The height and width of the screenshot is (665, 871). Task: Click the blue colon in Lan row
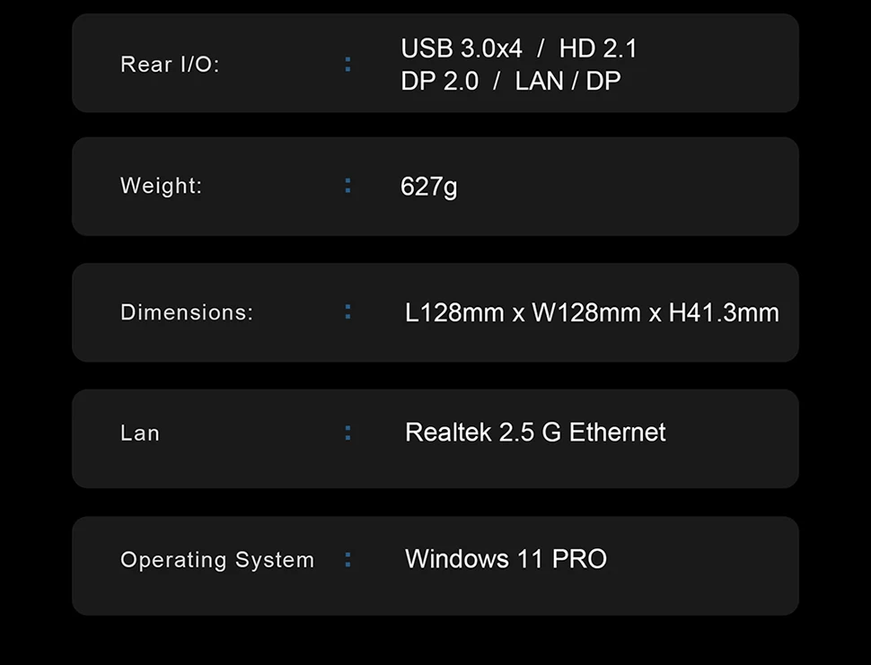pos(348,433)
